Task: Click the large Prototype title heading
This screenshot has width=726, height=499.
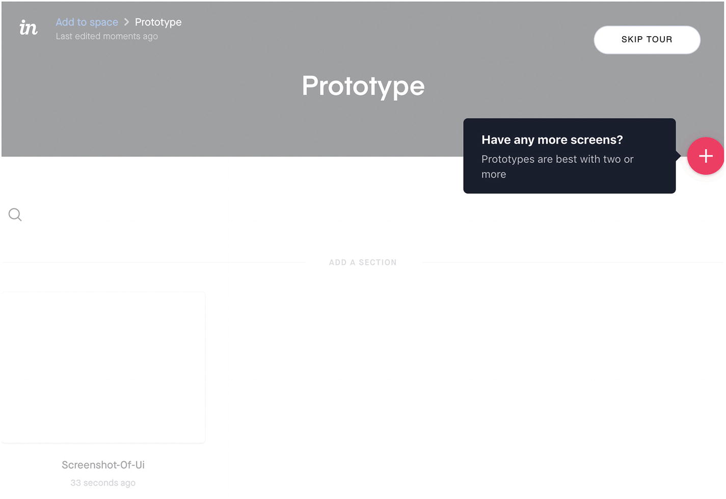Action: pos(363,86)
